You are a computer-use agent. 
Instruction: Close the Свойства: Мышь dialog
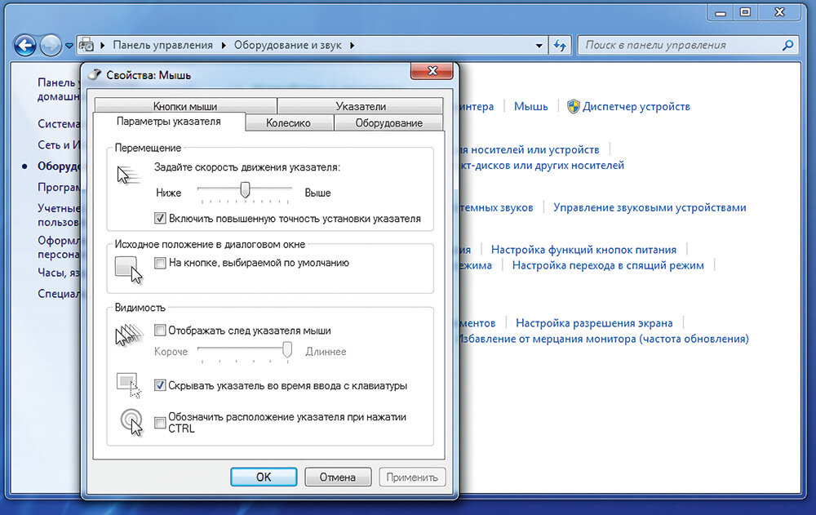tap(432, 71)
